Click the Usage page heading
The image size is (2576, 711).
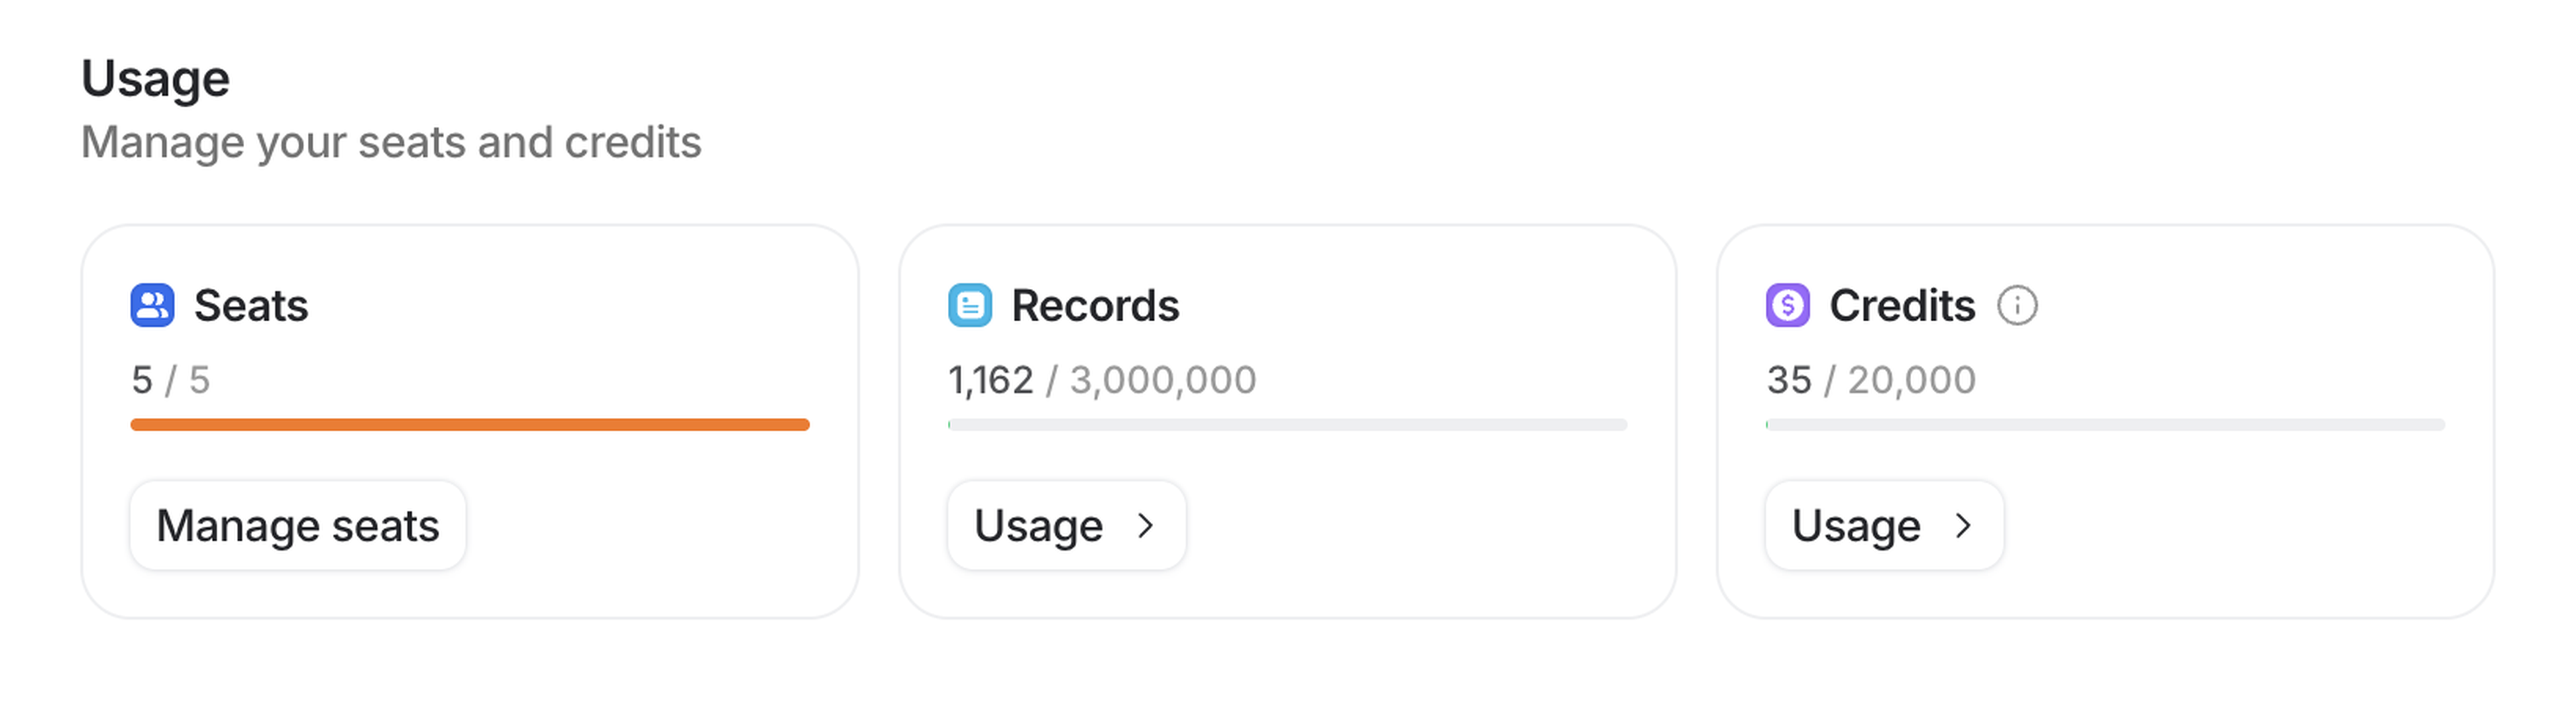click(x=156, y=76)
